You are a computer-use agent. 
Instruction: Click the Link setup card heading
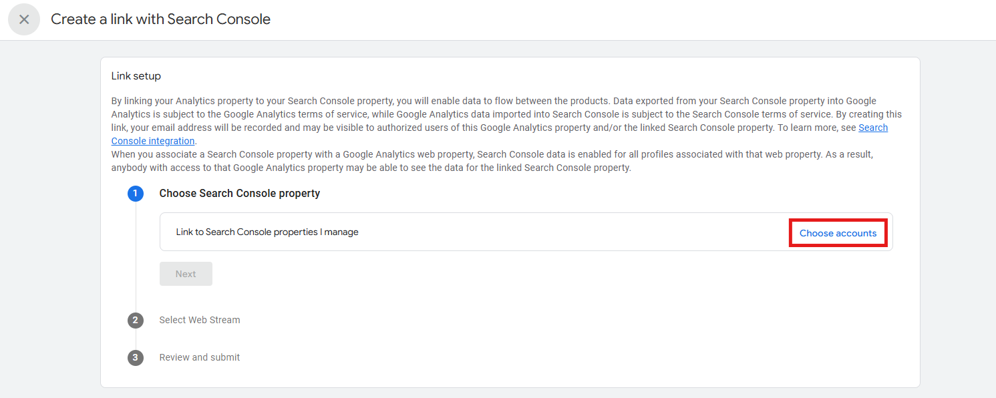[136, 76]
